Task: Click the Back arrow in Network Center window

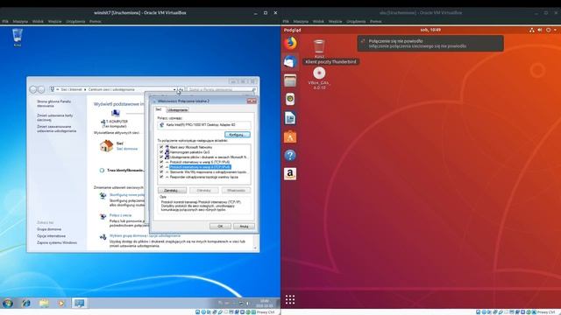Action: (x=33, y=89)
